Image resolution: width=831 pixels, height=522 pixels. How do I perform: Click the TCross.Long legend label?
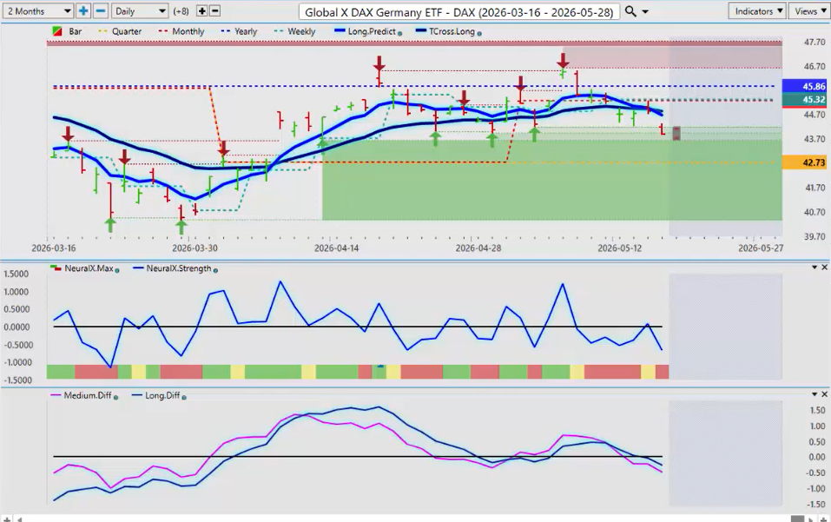click(x=452, y=31)
